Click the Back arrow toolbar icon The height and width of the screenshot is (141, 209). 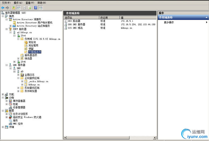click(x=3, y=8)
